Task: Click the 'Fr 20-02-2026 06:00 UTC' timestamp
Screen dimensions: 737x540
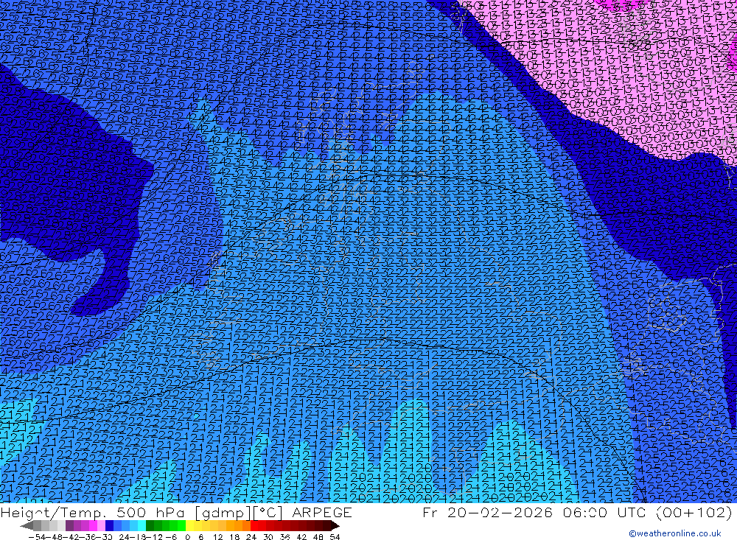Action: pyautogui.click(x=536, y=513)
